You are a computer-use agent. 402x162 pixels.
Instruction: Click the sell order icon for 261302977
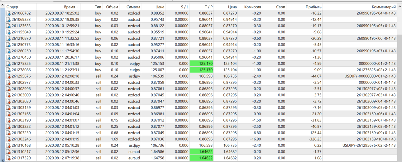(x=8, y=82)
